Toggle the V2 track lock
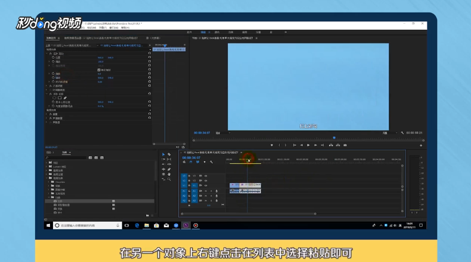 (x=189, y=181)
